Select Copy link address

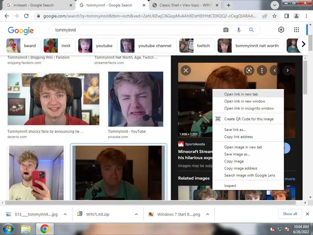tap(248, 137)
